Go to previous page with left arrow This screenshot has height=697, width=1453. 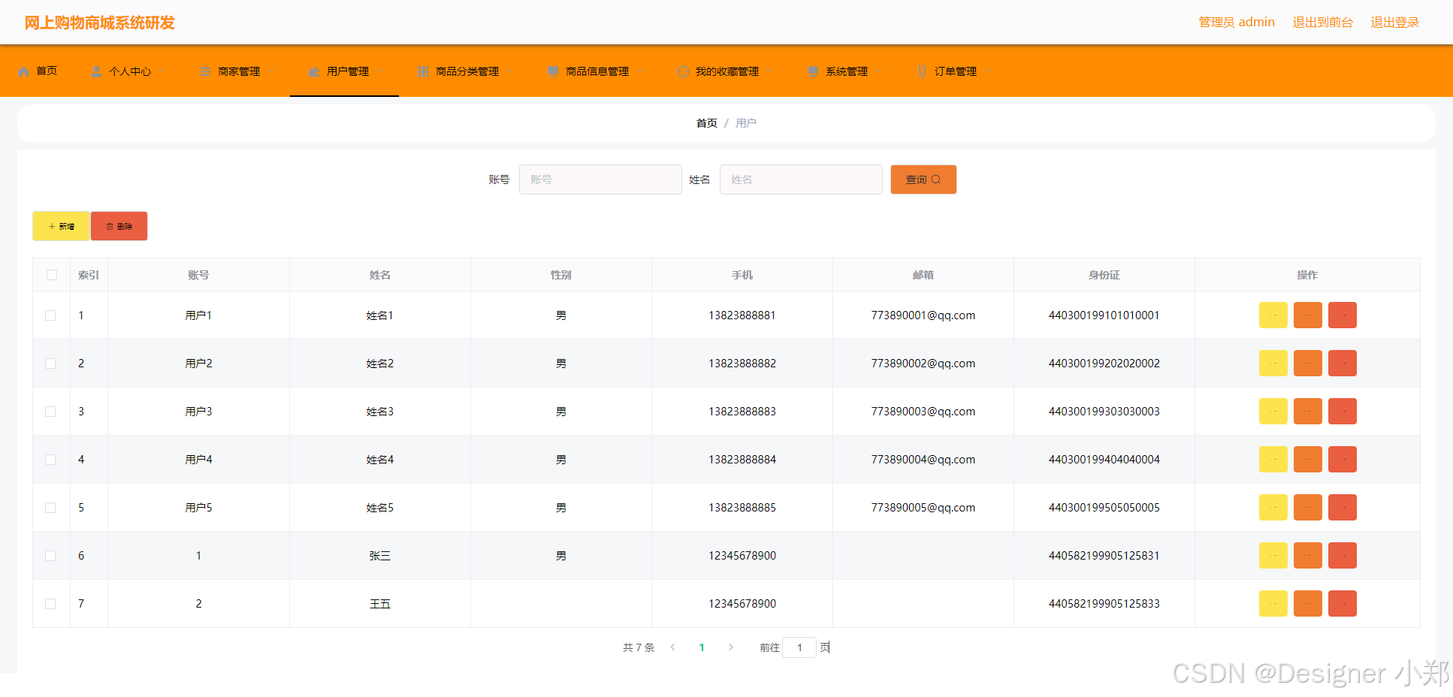click(x=672, y=647)
